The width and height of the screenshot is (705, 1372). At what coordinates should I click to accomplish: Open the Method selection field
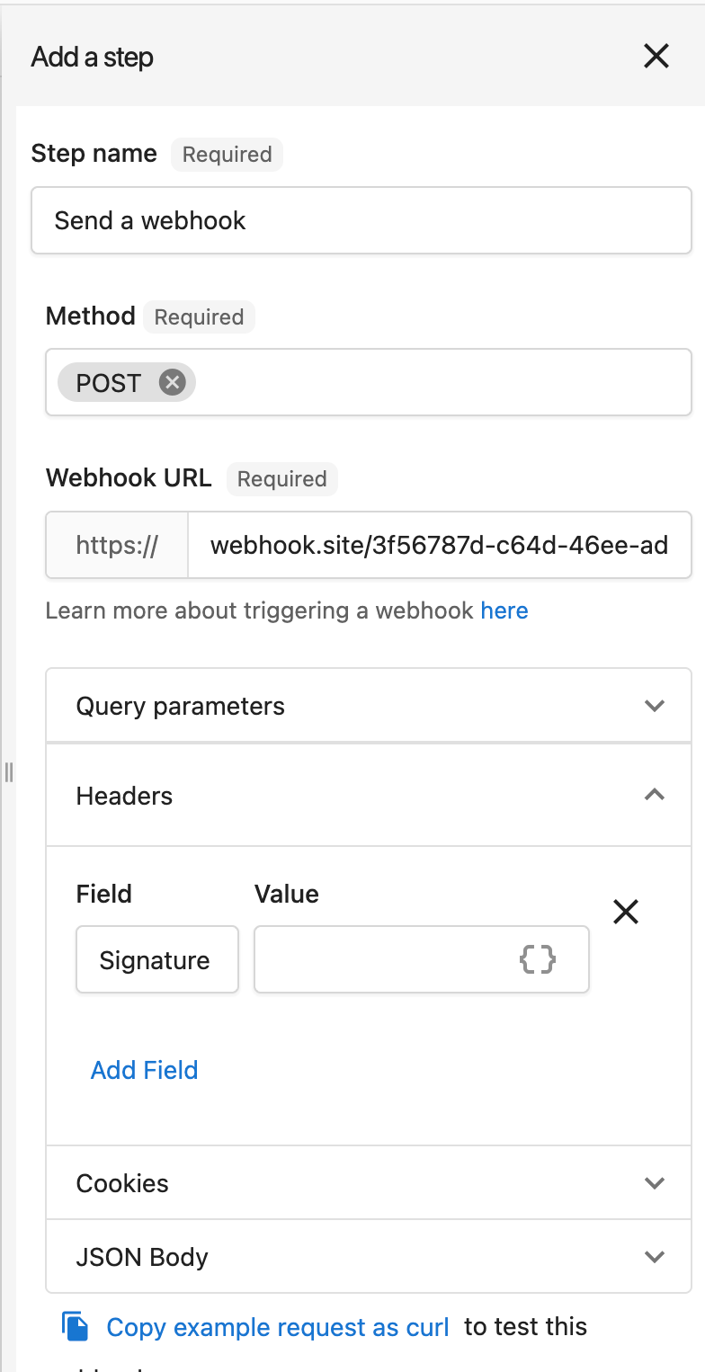369,382
